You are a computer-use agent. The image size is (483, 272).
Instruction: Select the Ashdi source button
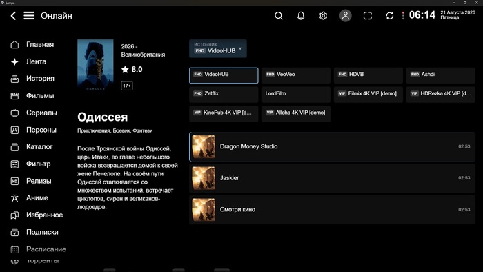click(x=440, y=75)
